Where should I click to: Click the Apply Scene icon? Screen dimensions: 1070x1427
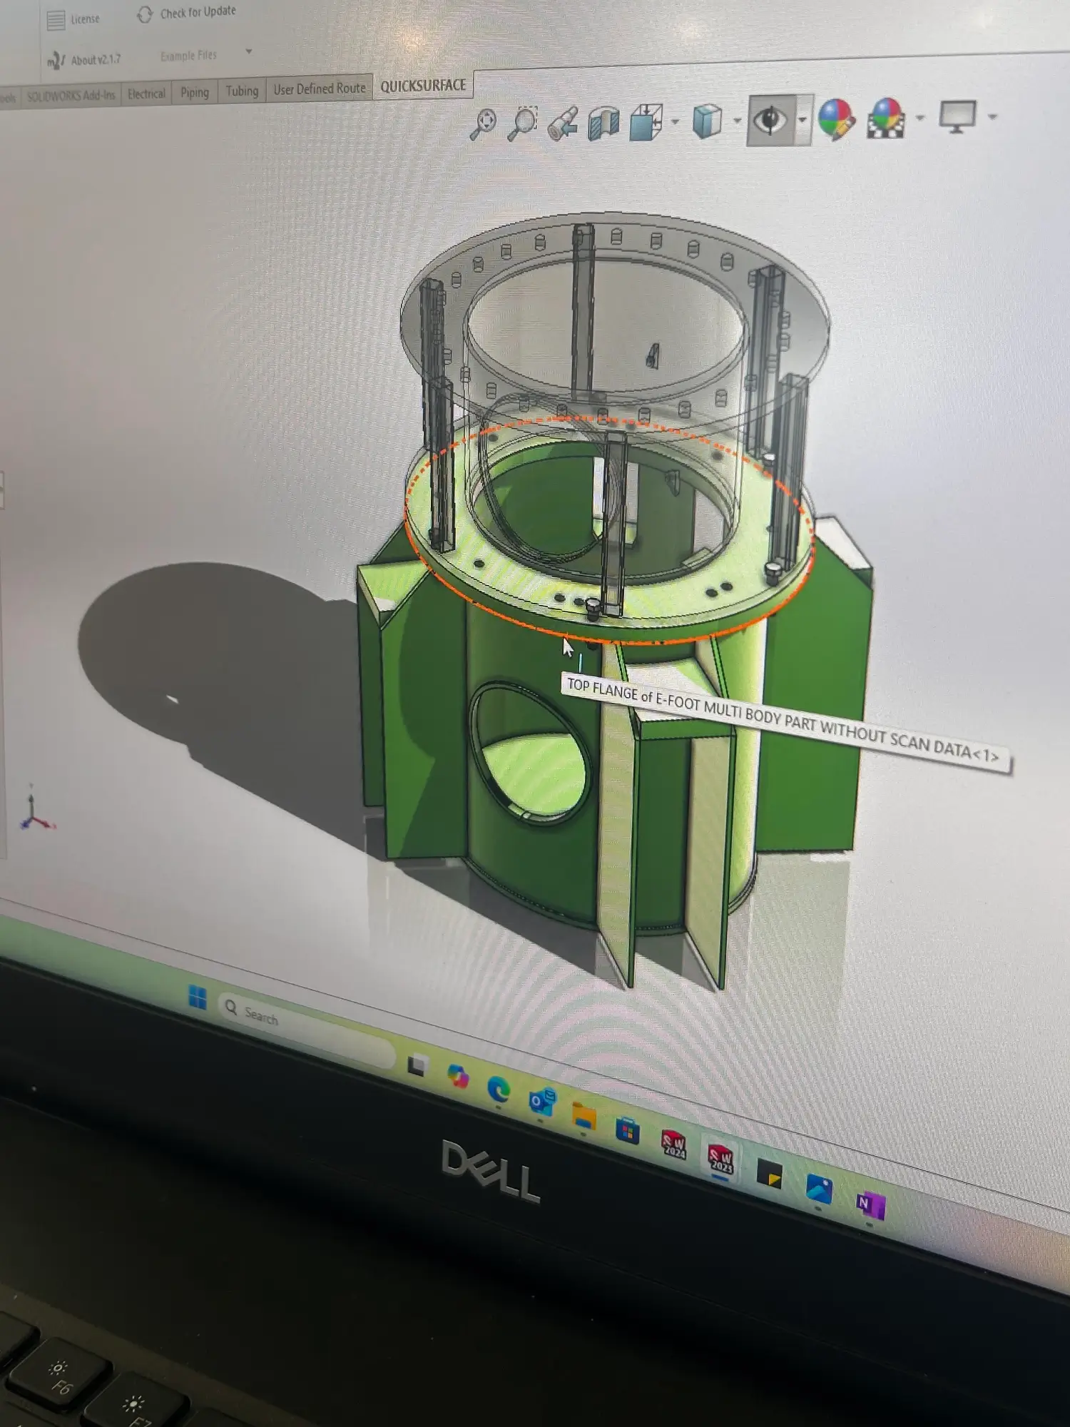pyautogui.click(x=887, y=118)
